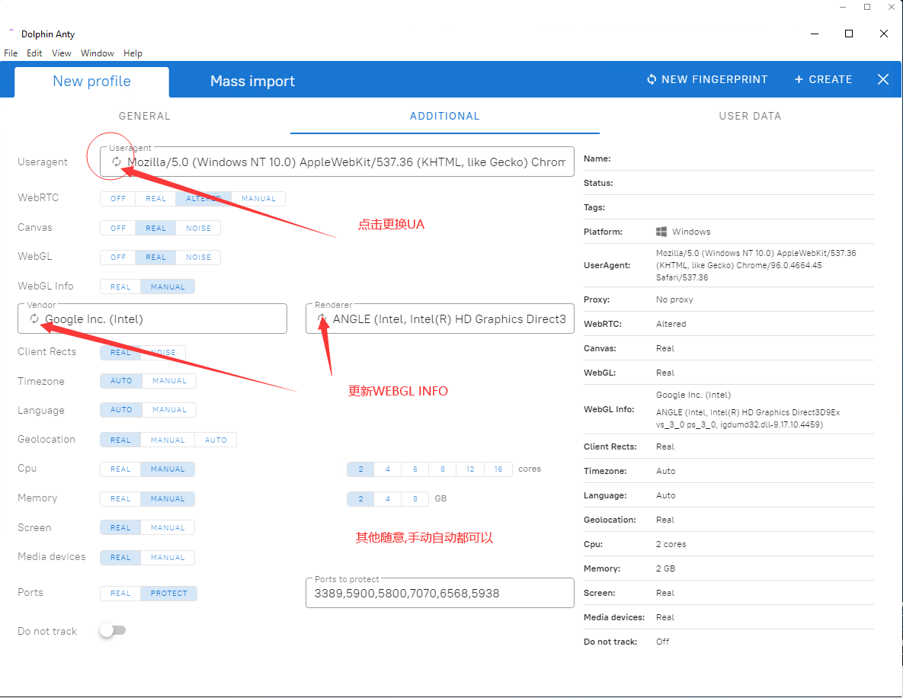The image size is (903, 698).
Task: Open the Window menu
Action: (x=98, y=53)
